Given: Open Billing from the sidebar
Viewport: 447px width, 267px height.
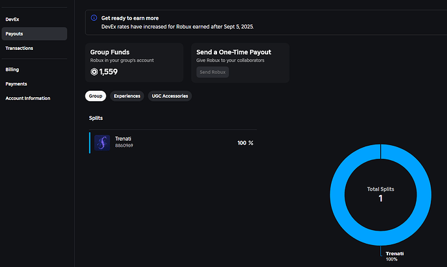Looking at the screenshot, I should tap(12, 69).
